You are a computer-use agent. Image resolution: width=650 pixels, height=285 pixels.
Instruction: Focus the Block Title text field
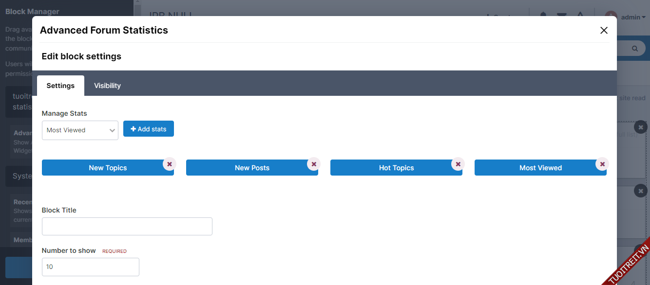127,227
